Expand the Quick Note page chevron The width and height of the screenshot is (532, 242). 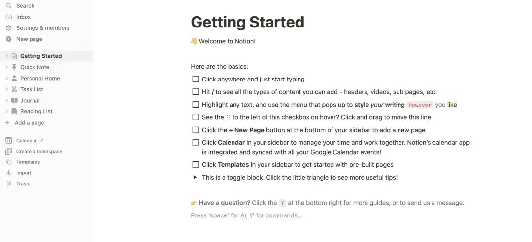click(6, 67)
